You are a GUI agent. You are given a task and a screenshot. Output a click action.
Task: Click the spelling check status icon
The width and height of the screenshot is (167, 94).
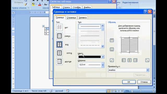[51, 91]
